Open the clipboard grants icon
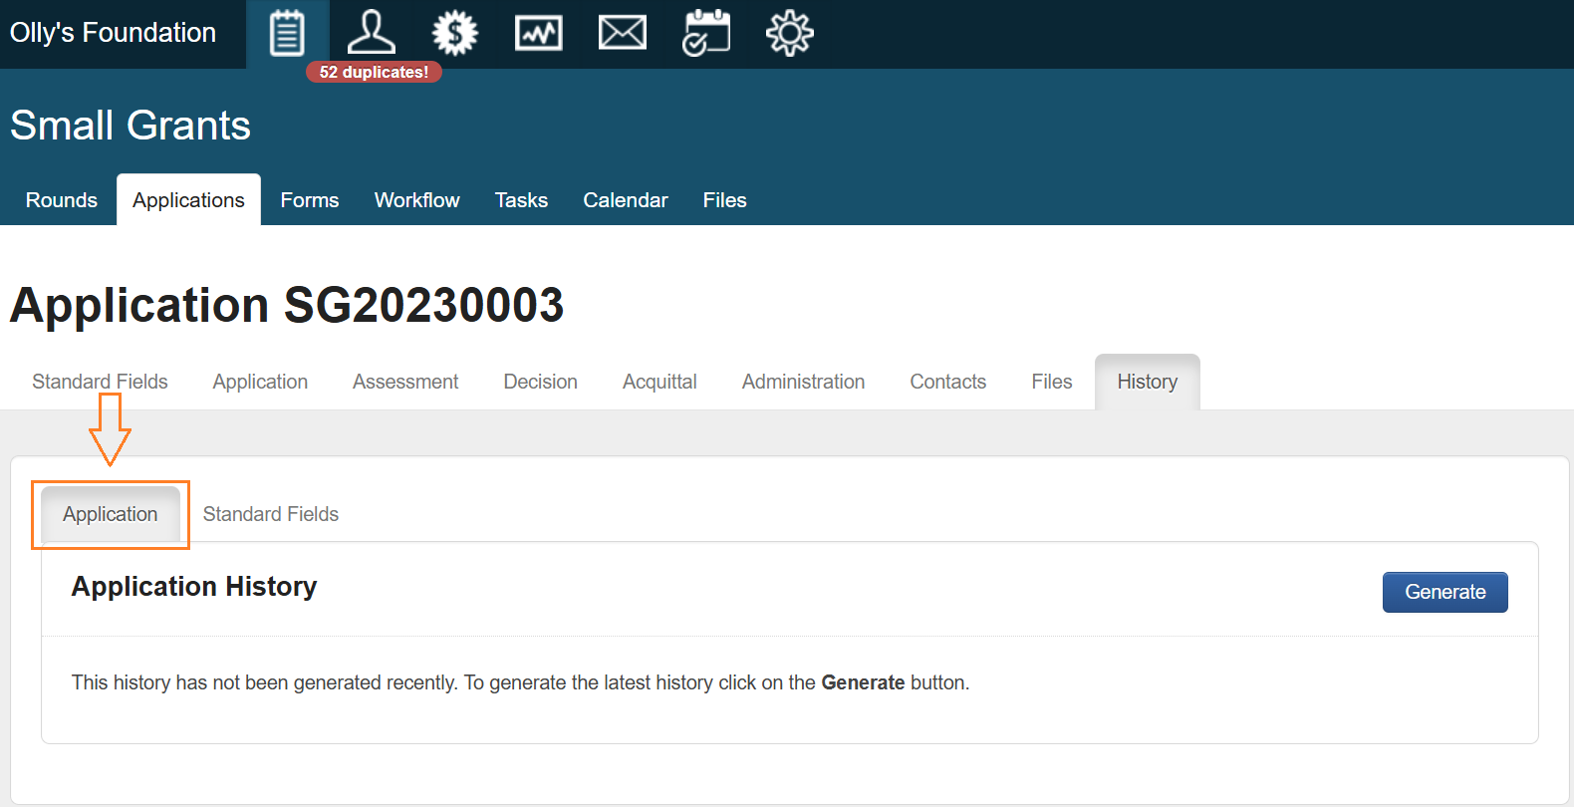Screen dimensions: 1574x807 (287, 34)
